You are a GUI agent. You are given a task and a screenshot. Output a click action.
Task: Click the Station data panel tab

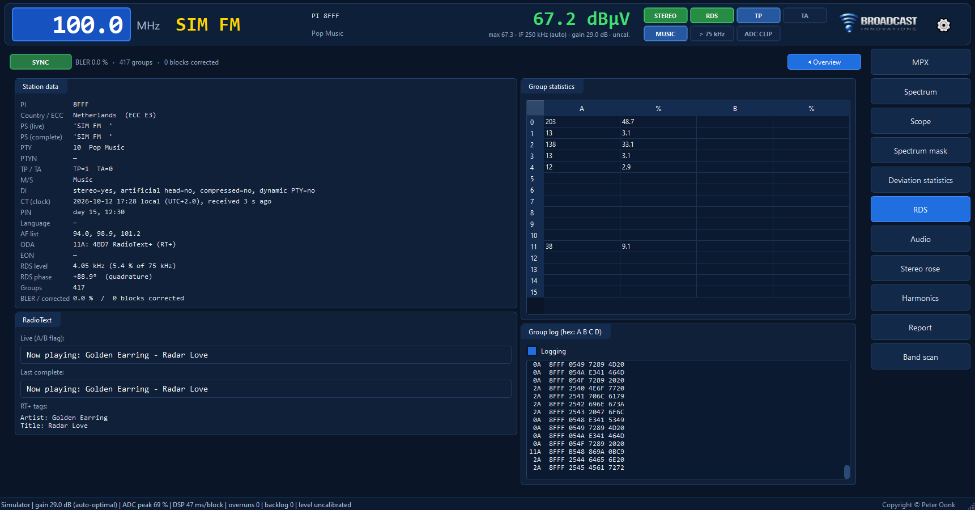coord(40,87)
